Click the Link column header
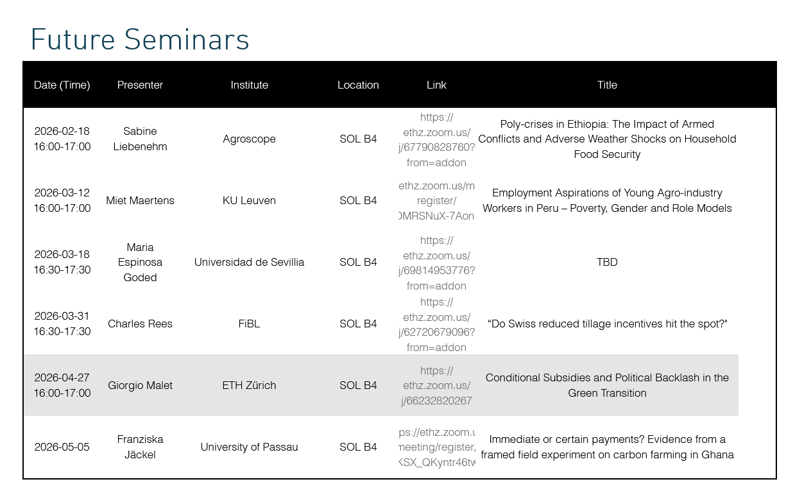 (436, 85)
